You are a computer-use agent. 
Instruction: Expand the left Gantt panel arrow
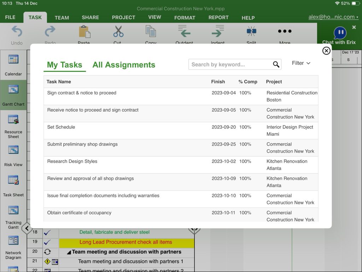[27, 228]
